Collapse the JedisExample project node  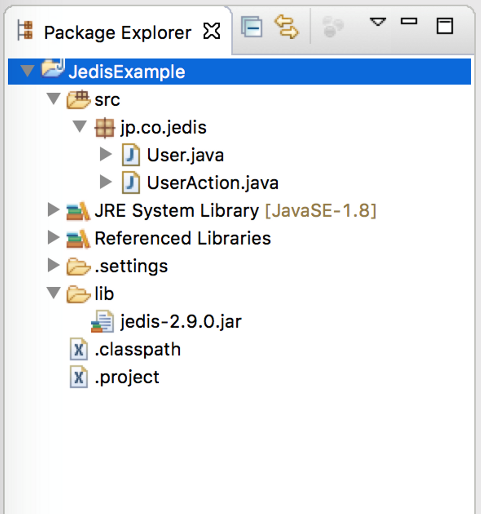(x=27, y=71)
